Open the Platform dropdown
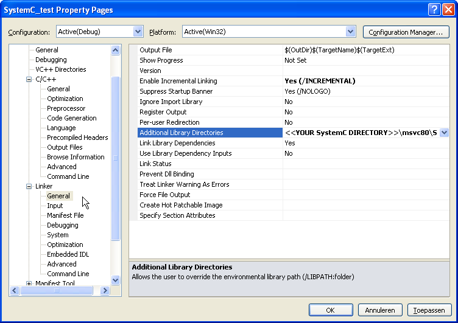This screenshot has width=458, height=323. pyautogui.click(x=350, y=32)
